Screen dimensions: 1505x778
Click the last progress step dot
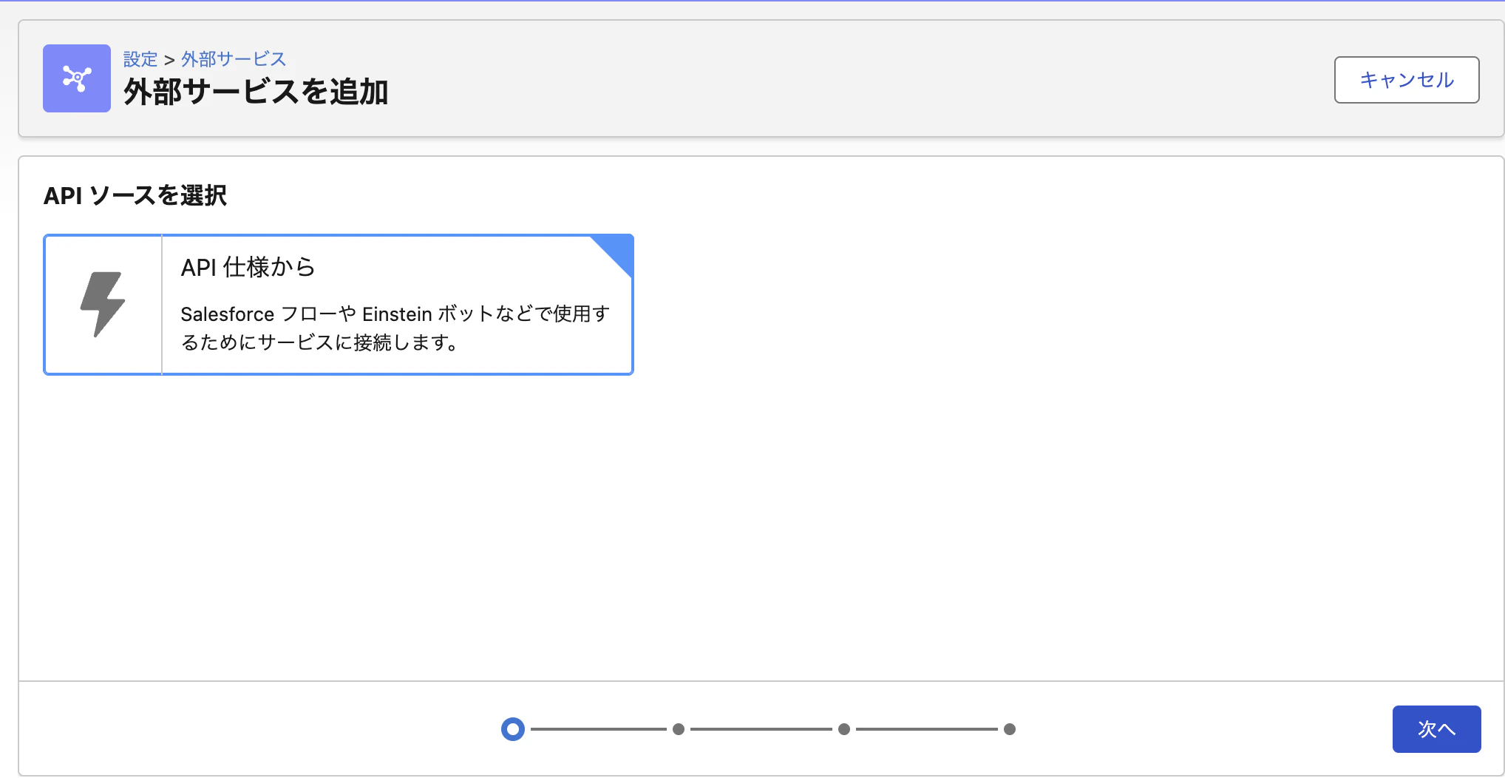point(1010,729)
